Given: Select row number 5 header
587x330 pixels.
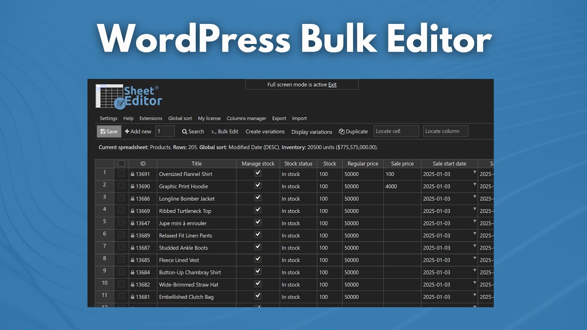Looking at the screenshot, I should [x=105, y=222].
